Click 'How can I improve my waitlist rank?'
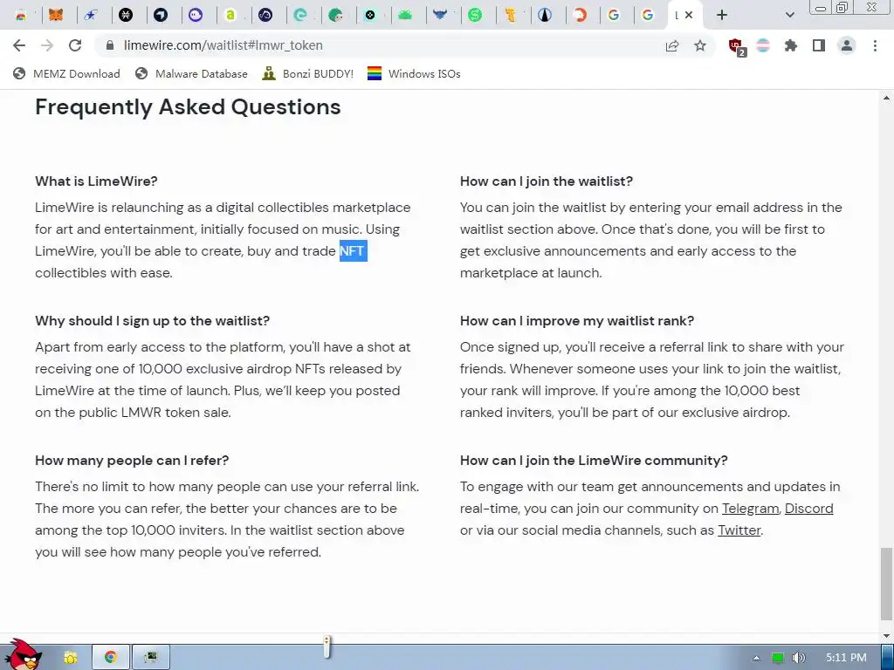 (x=577, y=321)
